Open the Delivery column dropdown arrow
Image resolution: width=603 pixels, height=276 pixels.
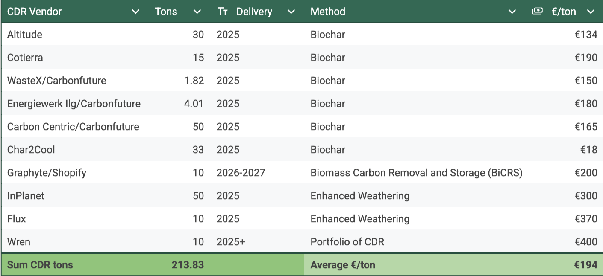(x=291, y=12)
